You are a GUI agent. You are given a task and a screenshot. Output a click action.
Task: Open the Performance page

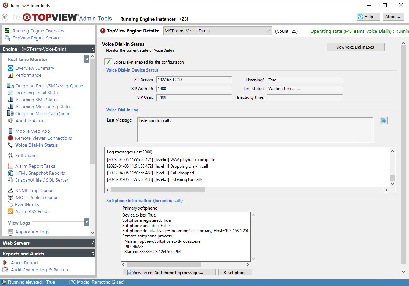tap(28, 75)
